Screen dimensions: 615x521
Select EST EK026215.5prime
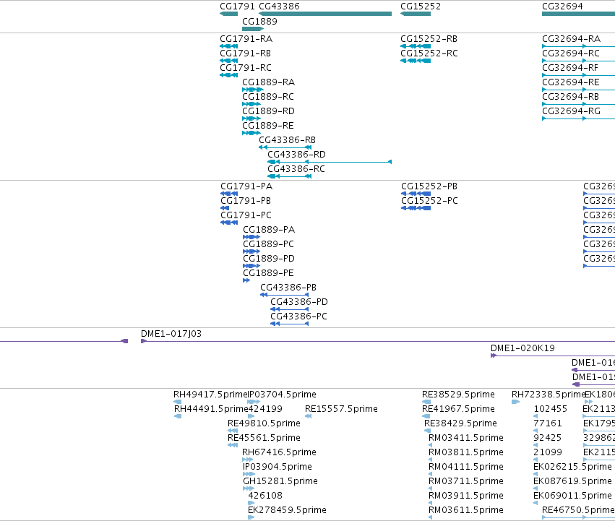click(572, 468)
